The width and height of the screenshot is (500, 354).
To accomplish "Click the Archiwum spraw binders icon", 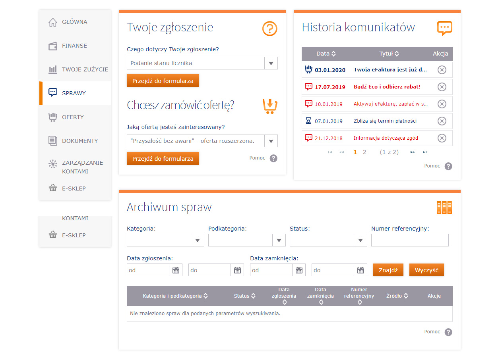I will tap(444, 207).
